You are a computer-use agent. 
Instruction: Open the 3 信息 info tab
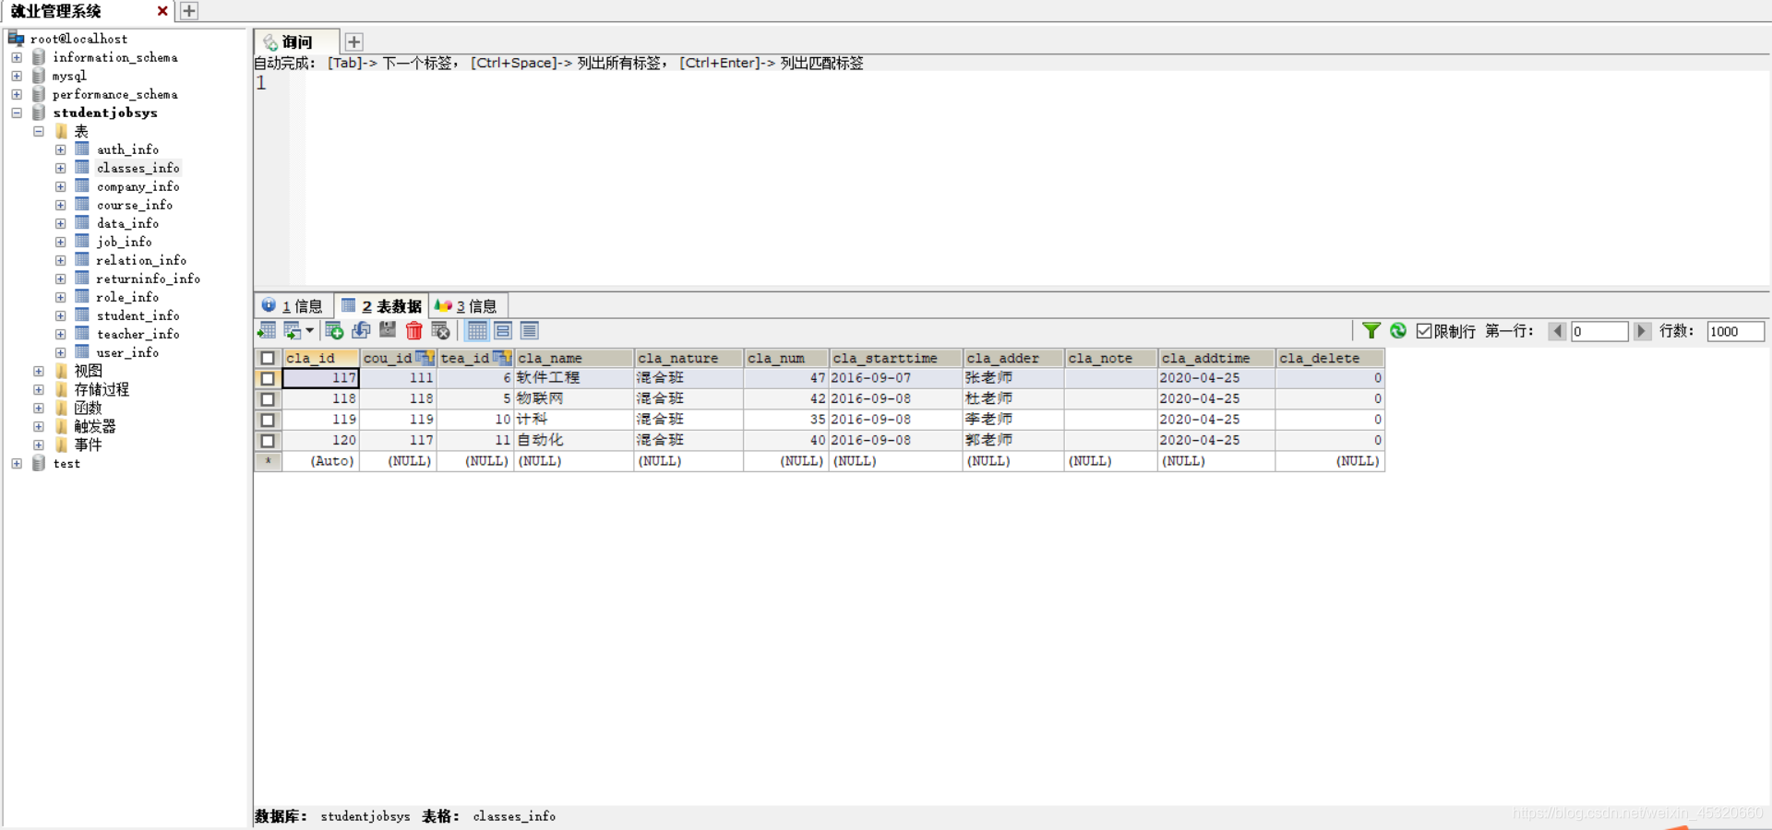tap(467, 306)
